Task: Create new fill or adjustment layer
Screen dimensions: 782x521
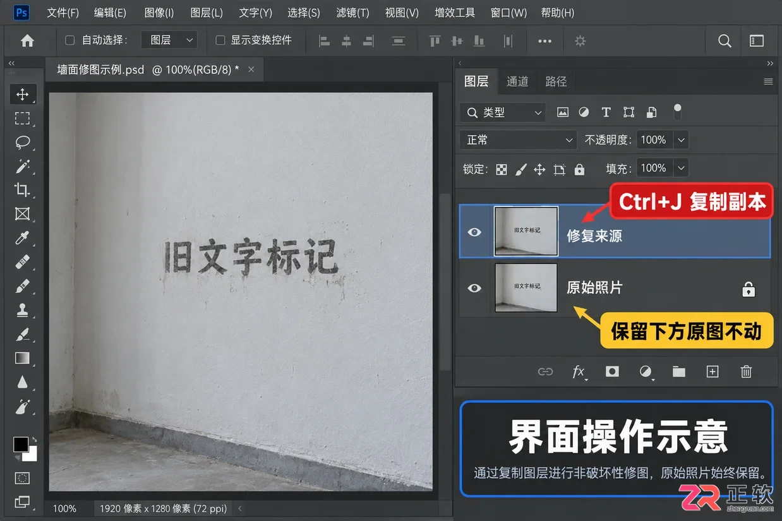Action: tap(646, 372)
